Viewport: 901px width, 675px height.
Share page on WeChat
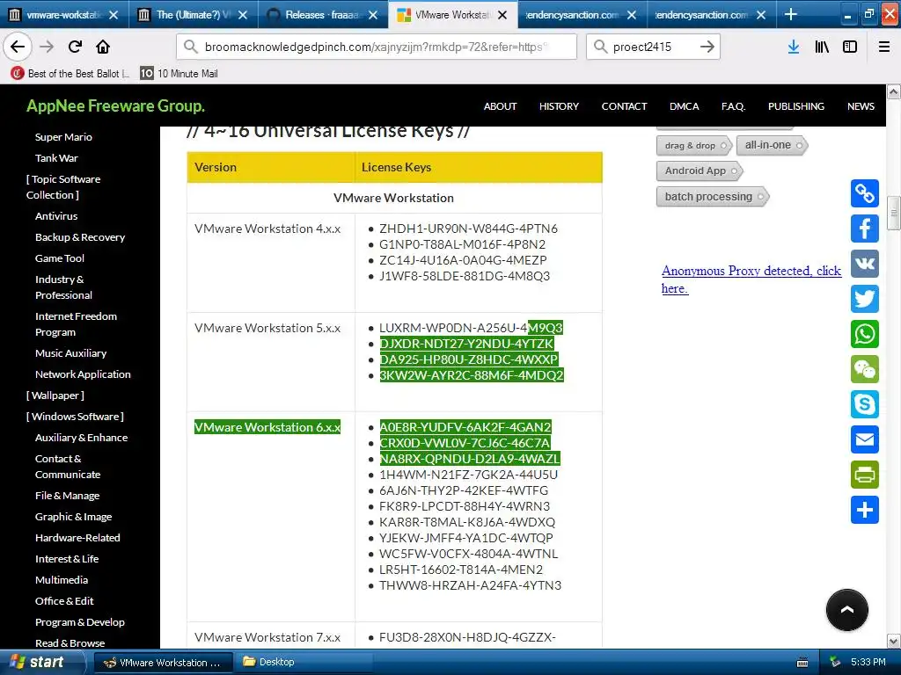(864, 369)
